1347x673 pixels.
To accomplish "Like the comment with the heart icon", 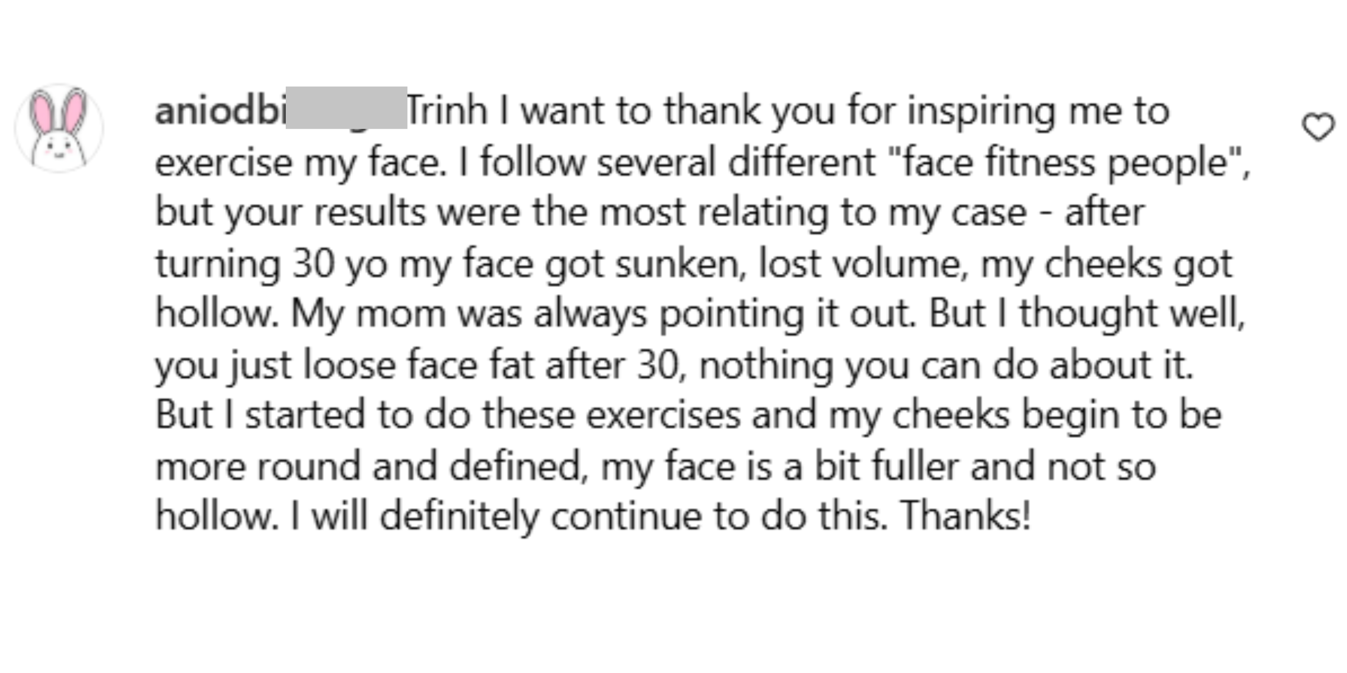I will 1318,127.
